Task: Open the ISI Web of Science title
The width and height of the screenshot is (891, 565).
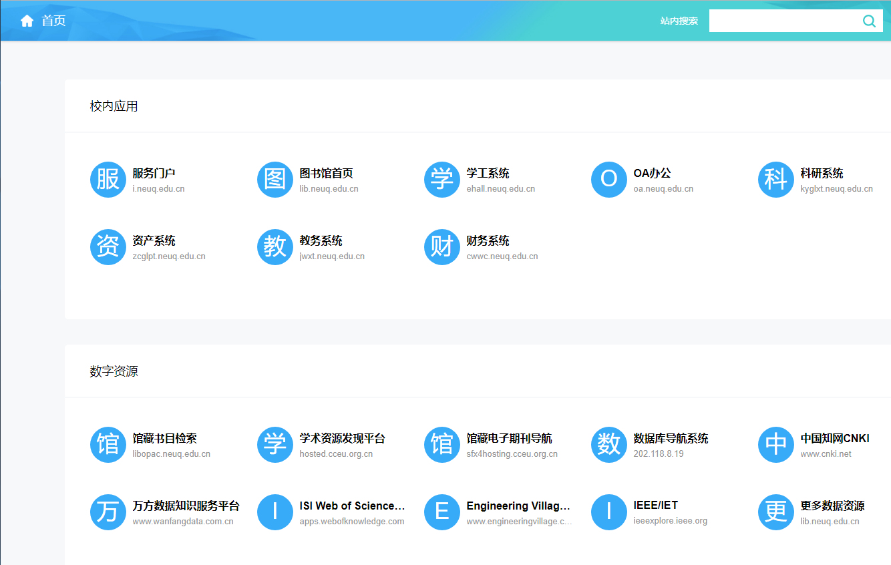Action: (x=352, y=506)
